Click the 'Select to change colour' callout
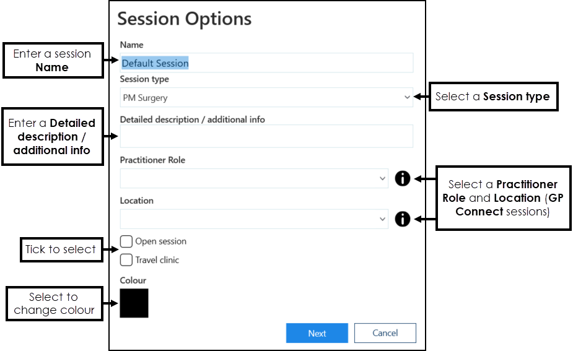The image size is (573, 351). pyautogui.click(x=54, y=303)
